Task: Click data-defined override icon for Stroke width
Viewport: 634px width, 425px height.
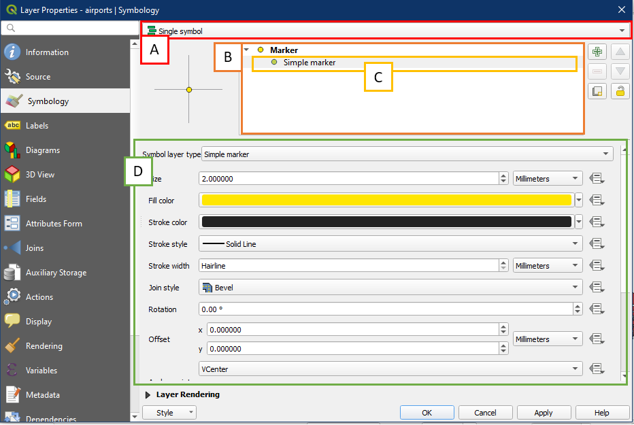Action: pos(597,266)
